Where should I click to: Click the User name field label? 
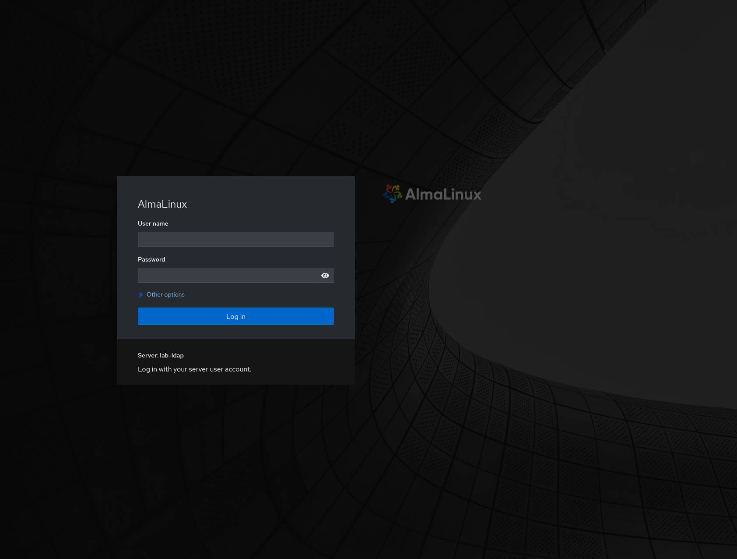click(153, 223)
